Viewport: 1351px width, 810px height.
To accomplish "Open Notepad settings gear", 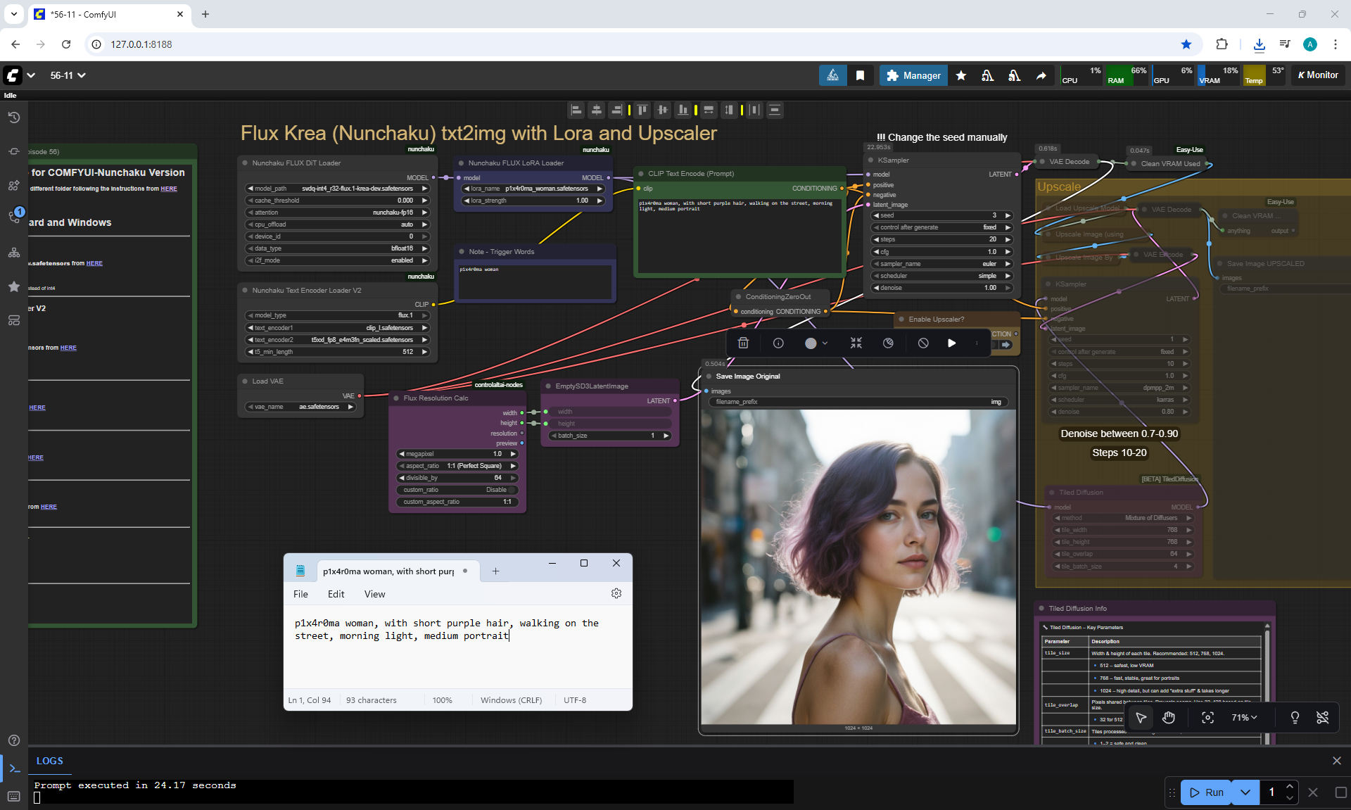I will (616, 593).
